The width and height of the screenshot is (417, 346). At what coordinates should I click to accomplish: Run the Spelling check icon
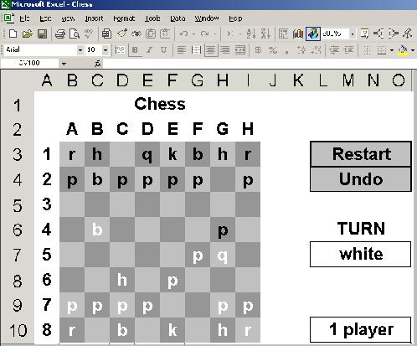89,34
